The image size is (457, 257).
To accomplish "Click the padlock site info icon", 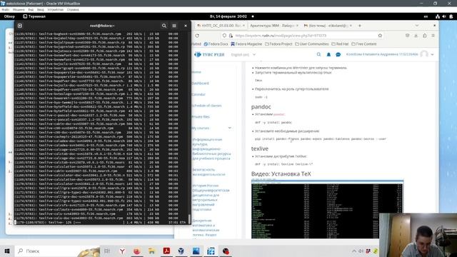I will [231, 36].
